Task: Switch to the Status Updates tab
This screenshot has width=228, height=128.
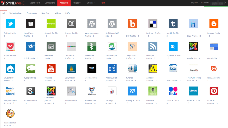Action: click(16, 13)
